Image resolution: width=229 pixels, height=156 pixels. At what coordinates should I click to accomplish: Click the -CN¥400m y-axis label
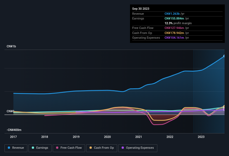14,130
